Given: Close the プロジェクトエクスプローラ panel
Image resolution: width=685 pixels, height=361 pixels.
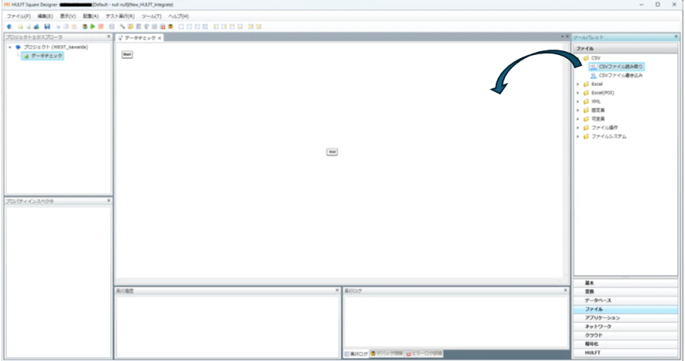Looking at the screenshot, I should pyautogui.click(x=109, y=37).
